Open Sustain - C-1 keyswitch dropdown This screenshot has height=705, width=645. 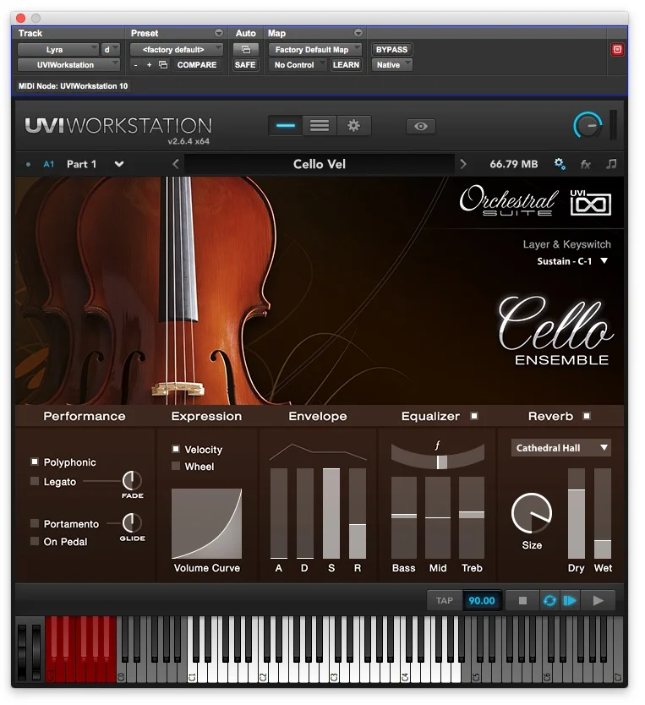pos(572,261)
